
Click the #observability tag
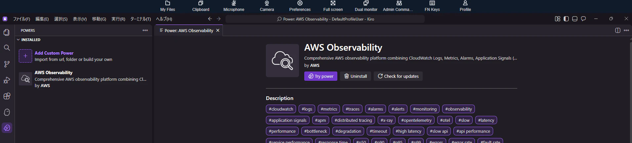coord(458,109)
